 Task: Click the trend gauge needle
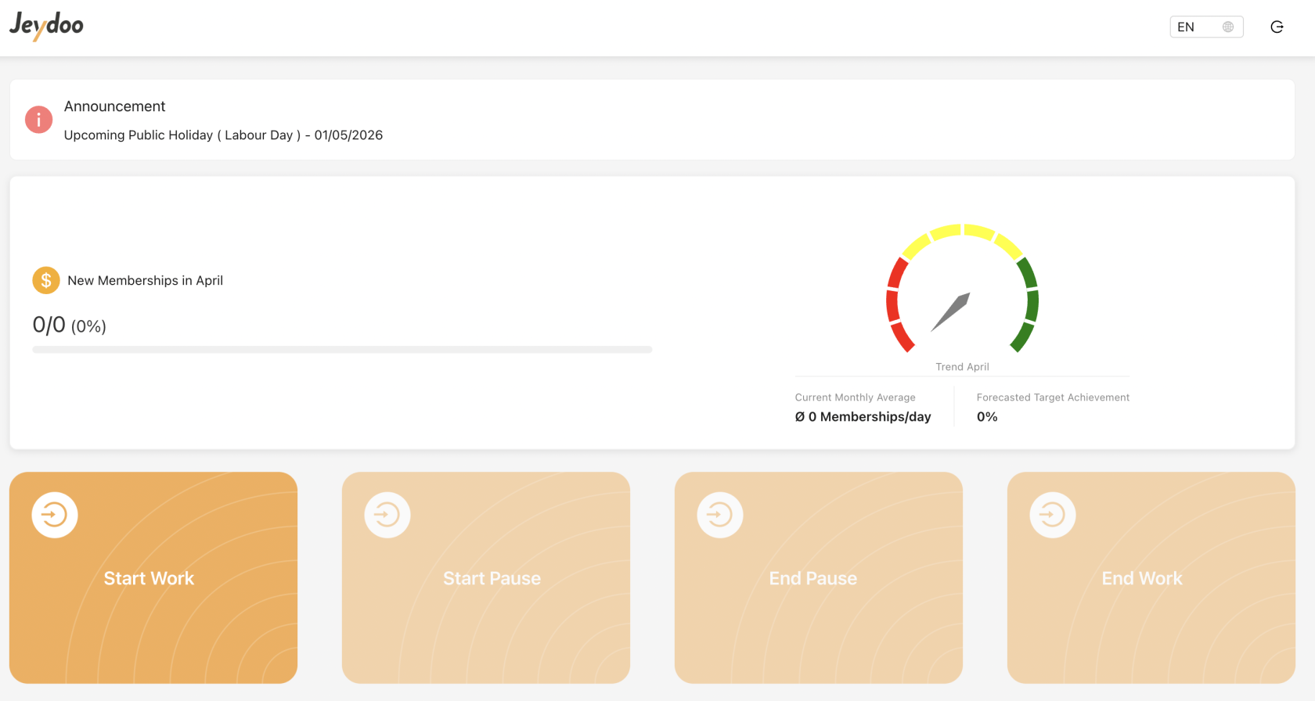952,311
